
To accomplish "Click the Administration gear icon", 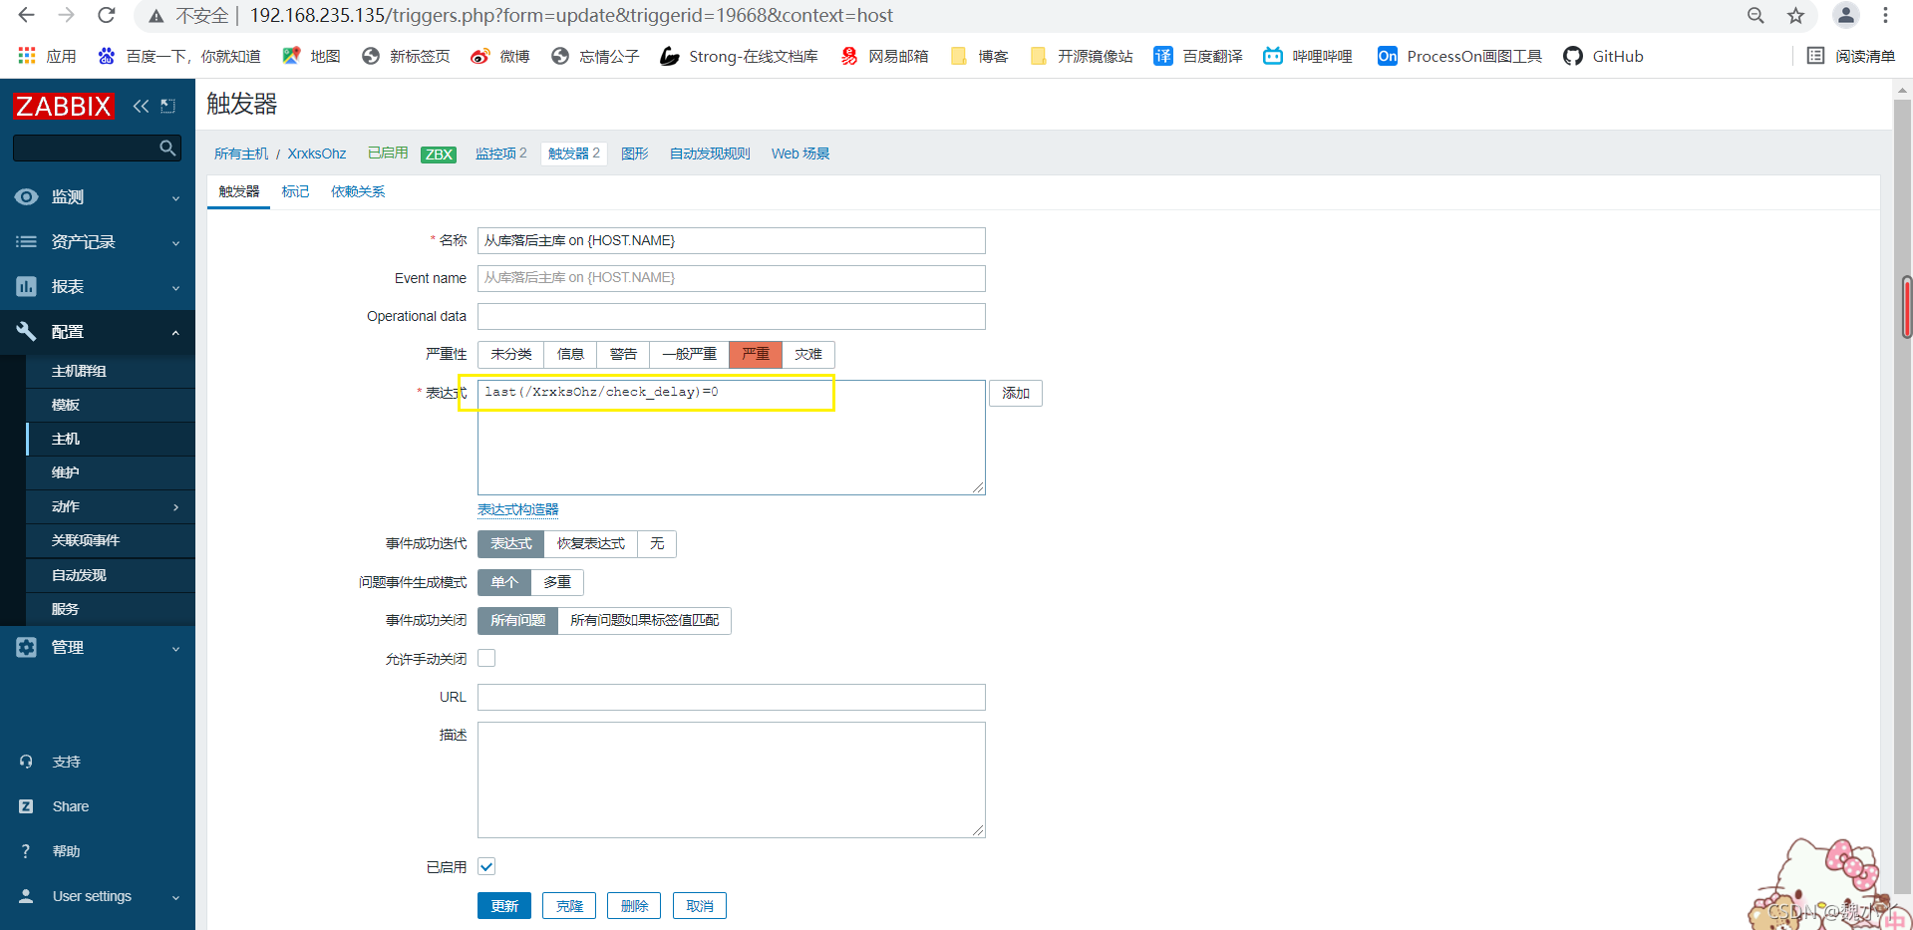I will [27, 647].
